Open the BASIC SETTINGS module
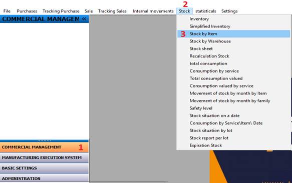 44,168
